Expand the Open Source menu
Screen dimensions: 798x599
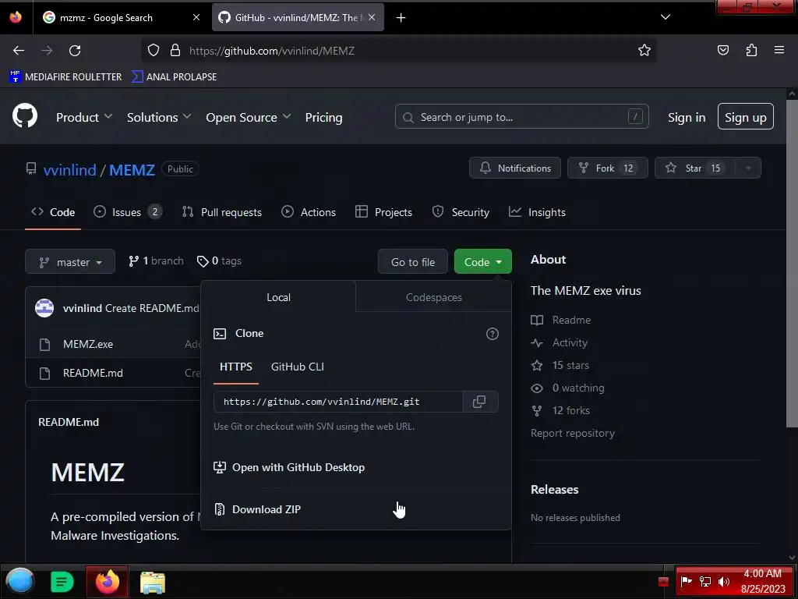click(249, 117)
